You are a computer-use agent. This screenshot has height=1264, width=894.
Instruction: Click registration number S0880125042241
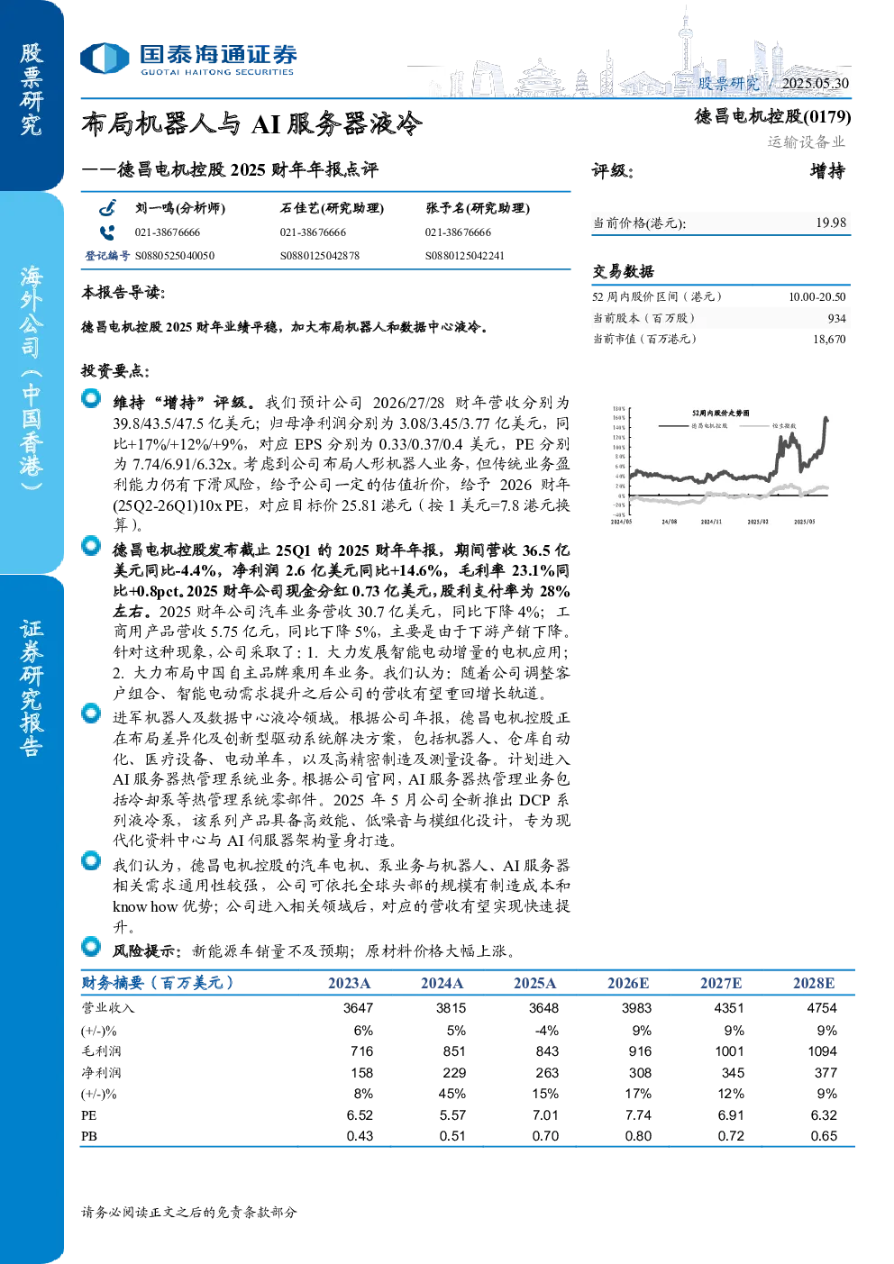click(x=465, y=256)
